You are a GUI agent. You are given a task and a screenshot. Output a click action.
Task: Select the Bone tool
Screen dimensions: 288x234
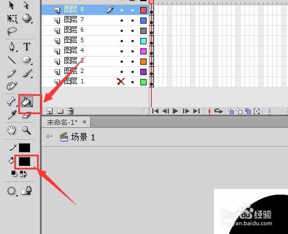pyautogui.click(x=11, y=101)
